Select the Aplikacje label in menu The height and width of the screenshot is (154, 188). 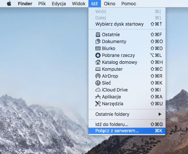111,97
